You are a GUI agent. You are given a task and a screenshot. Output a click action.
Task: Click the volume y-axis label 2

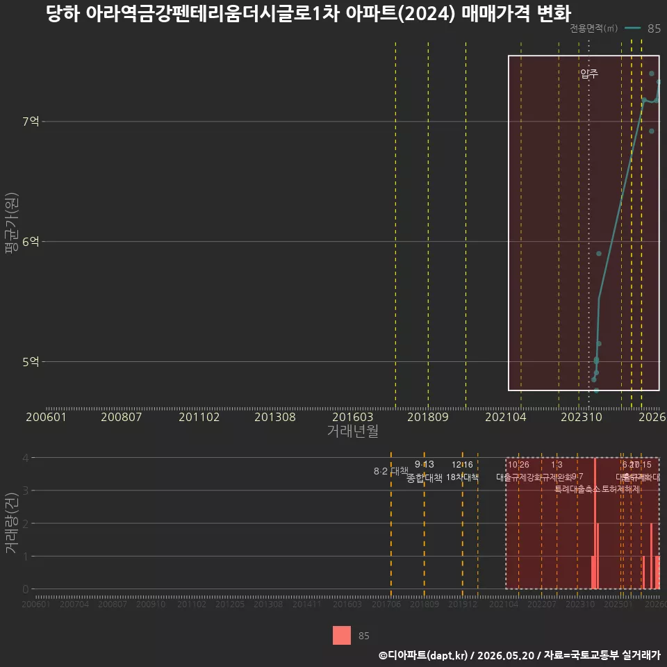[x=26, y=523]
